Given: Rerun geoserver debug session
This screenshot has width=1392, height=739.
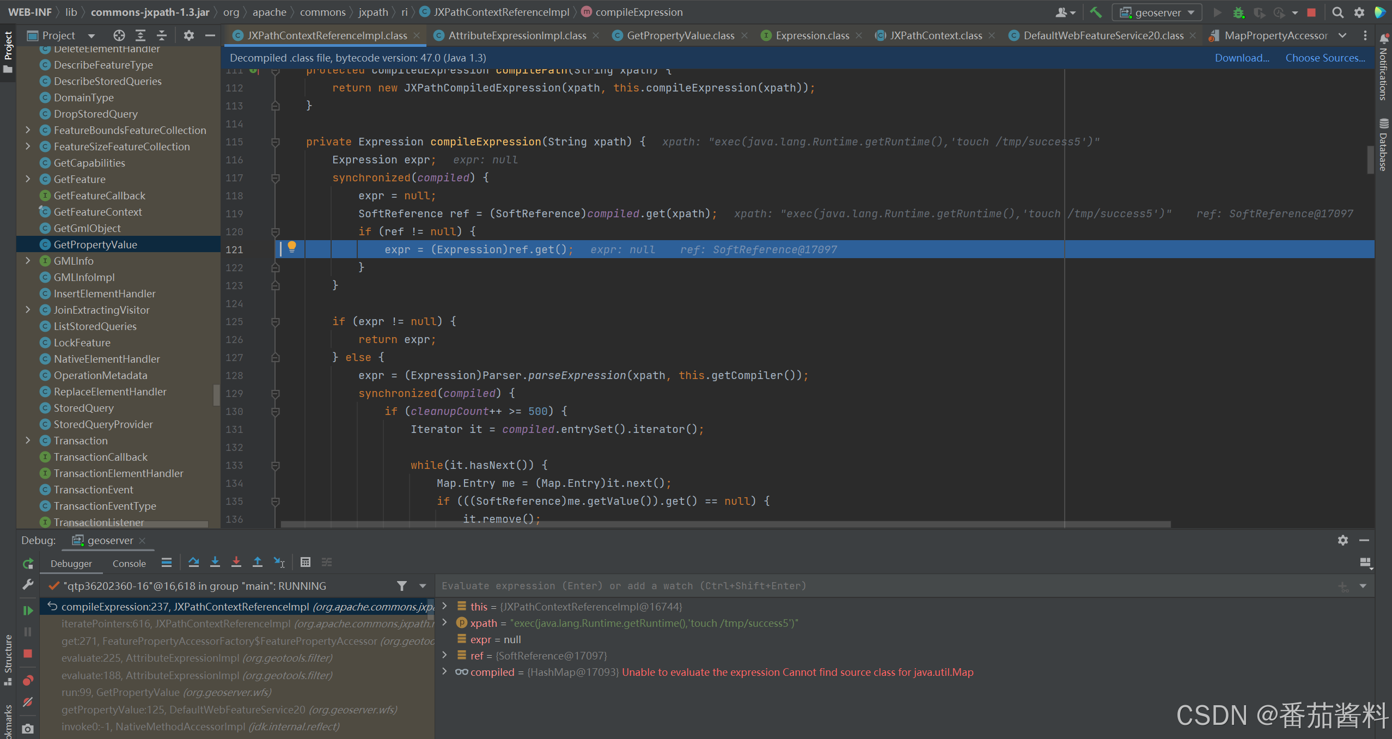Looking at the screenshot, I should tap(28, 564).
